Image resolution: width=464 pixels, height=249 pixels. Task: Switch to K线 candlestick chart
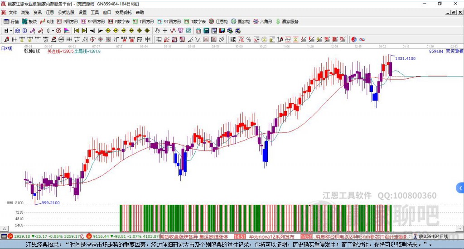tap(47, 22)
